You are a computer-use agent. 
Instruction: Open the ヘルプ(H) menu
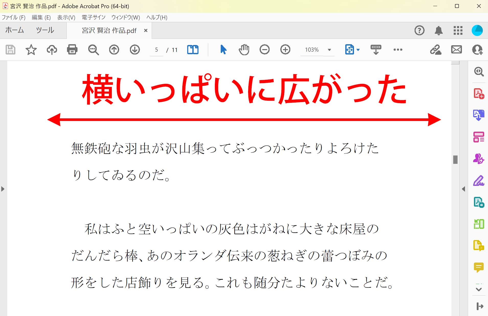[x=157, y=17]
